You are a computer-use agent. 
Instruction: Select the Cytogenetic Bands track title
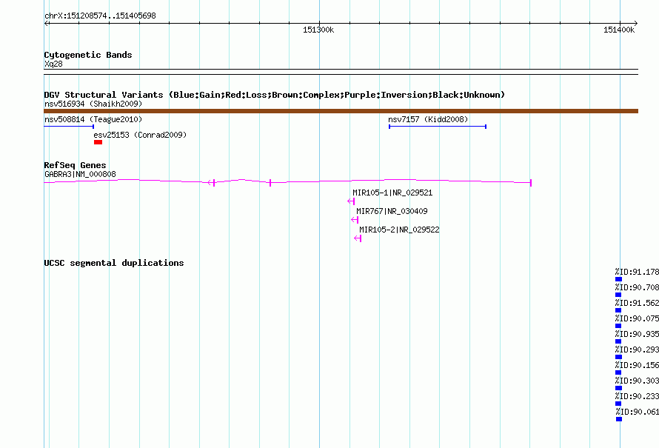point(88,55)
